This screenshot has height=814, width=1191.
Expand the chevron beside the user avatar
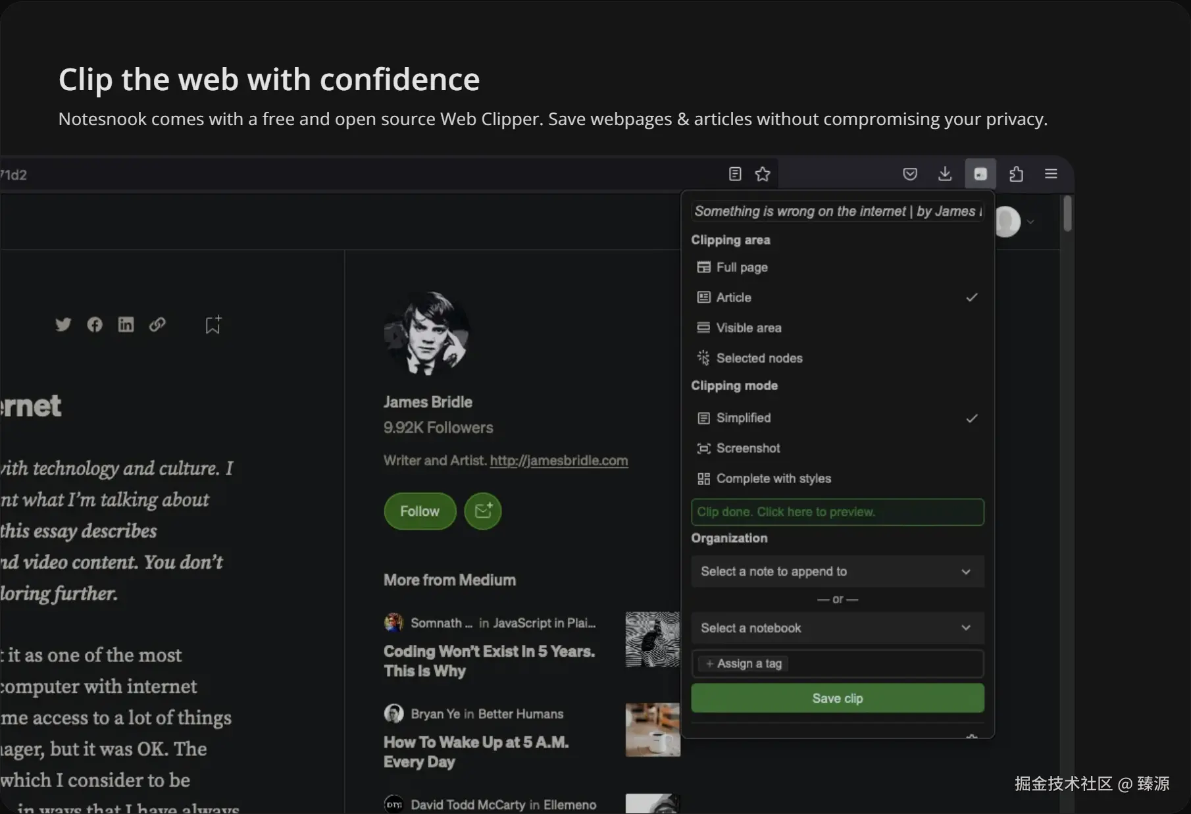click(x=1030, y=222)
